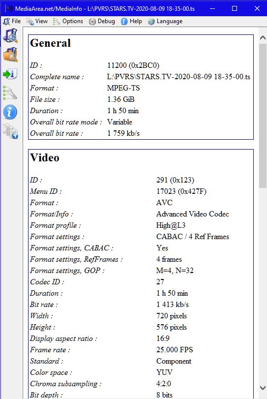Click the scrollbar down arrow
The width and height of the screenshot is (267, 399).
263,388
